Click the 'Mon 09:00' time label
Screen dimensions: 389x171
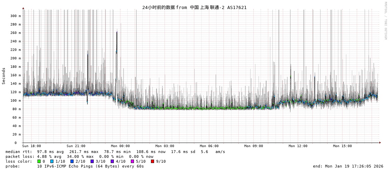point(254,146)
